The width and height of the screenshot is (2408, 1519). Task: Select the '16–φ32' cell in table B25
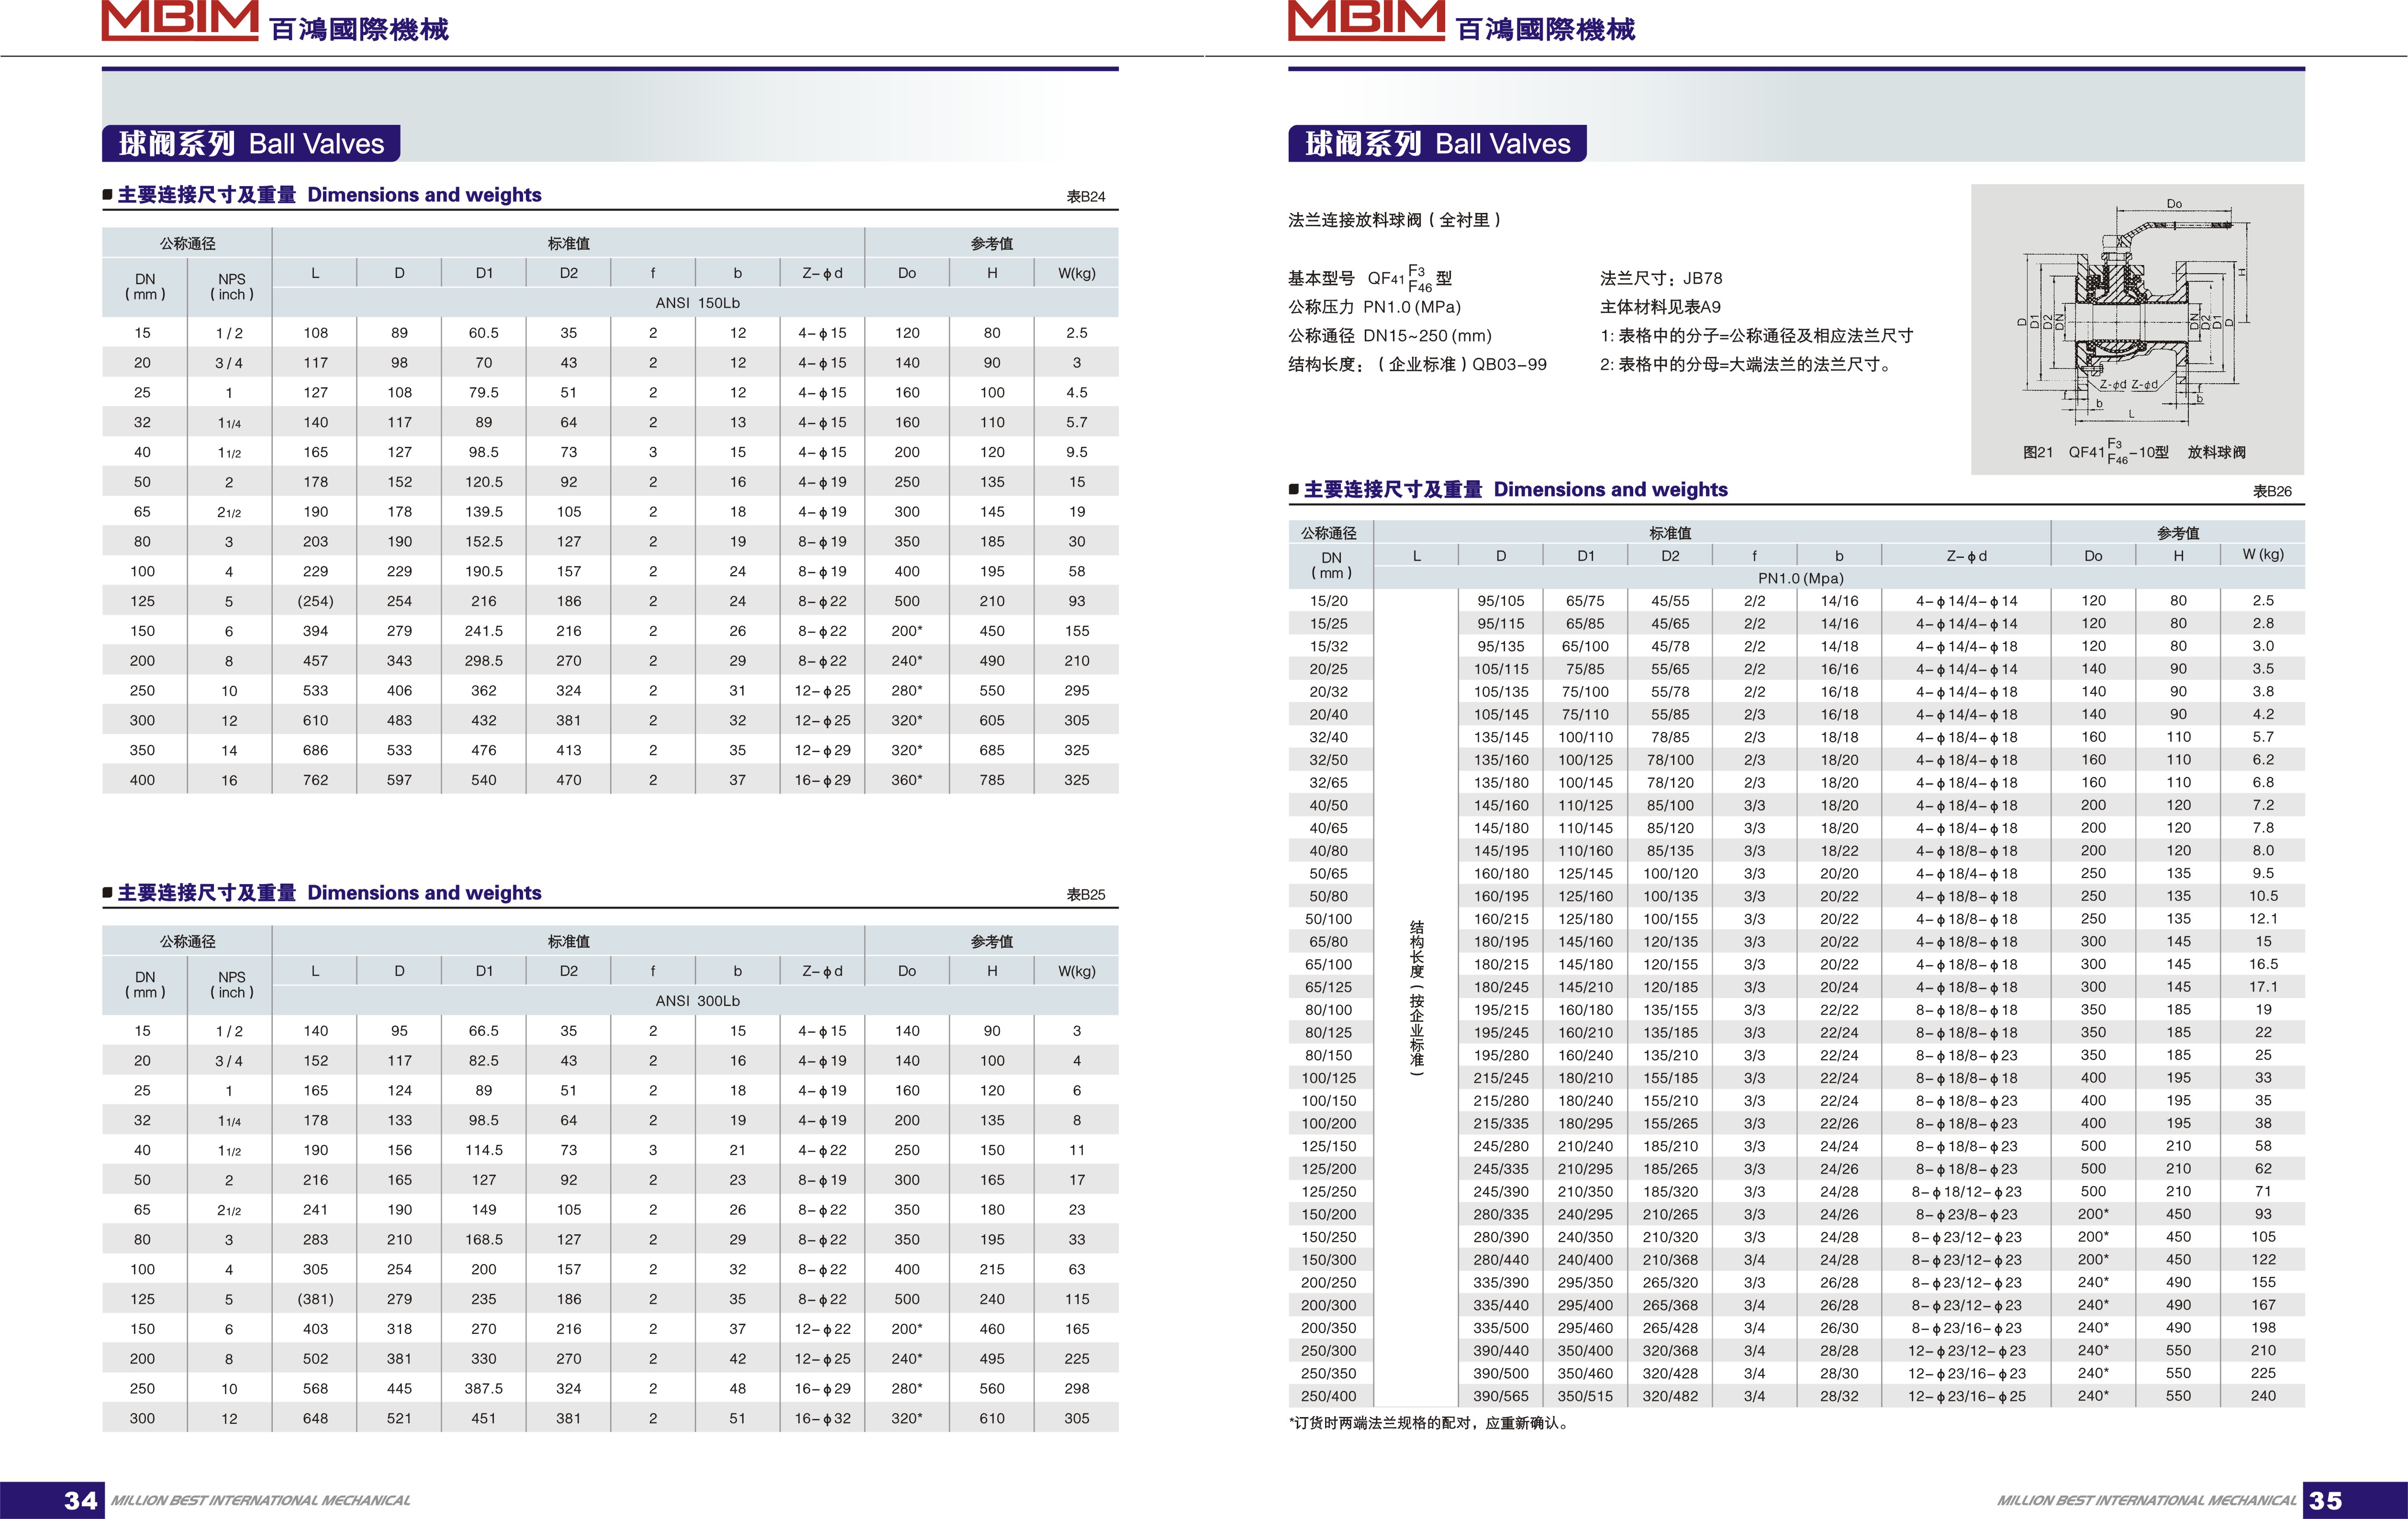pos(822,1419)
